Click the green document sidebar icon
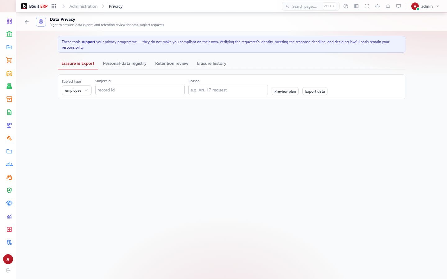This screenshot has height=279, width=447. (x=9, y=112)
